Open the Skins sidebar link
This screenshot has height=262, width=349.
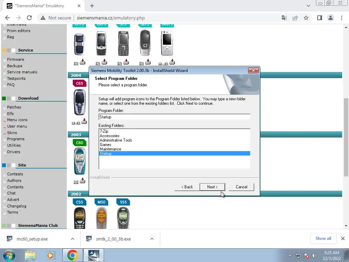tap(12, 133)
